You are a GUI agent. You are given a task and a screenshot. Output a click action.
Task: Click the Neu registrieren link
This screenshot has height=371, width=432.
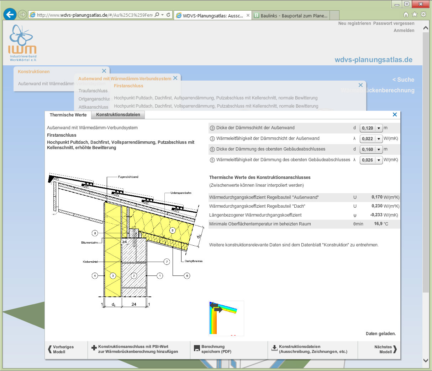[354, 23]
